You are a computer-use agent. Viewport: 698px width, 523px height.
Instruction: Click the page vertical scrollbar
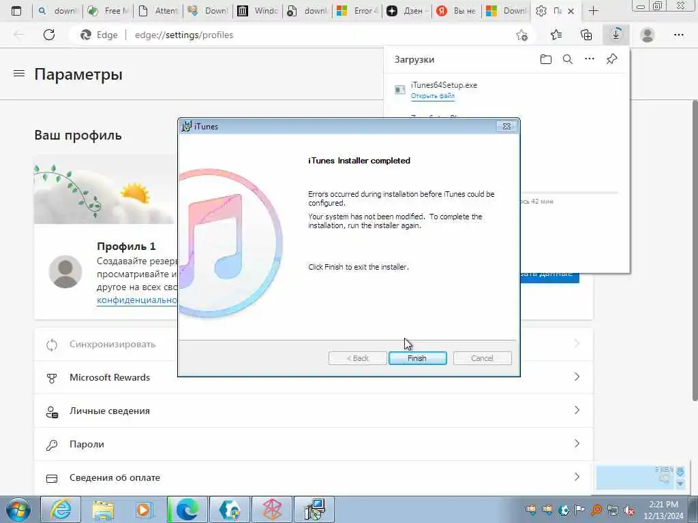click(694, 249)
